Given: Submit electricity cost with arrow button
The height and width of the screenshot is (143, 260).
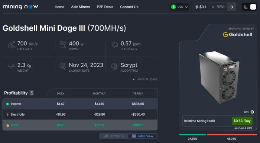Looking at the screenshot, I should click(231, 7).
